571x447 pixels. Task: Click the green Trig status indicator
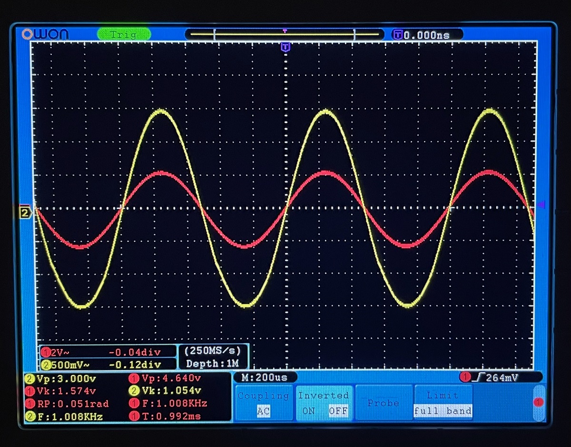pyautogui.click(x=124, y=34)
